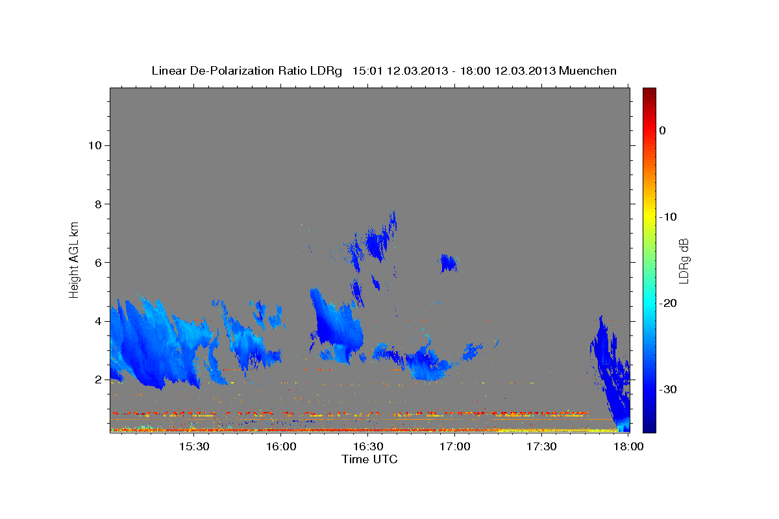The image size is (779, 519).
Task: Click the 'LDRg dB' colorbar label
Action: [684, 260]
